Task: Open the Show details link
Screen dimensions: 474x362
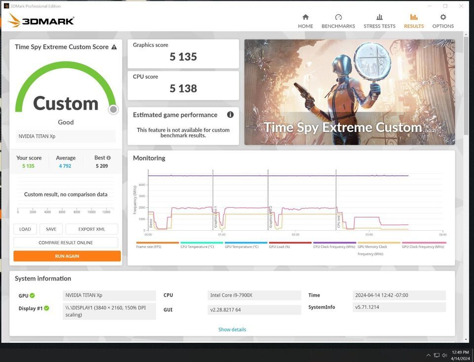Action: pos(232,329)
